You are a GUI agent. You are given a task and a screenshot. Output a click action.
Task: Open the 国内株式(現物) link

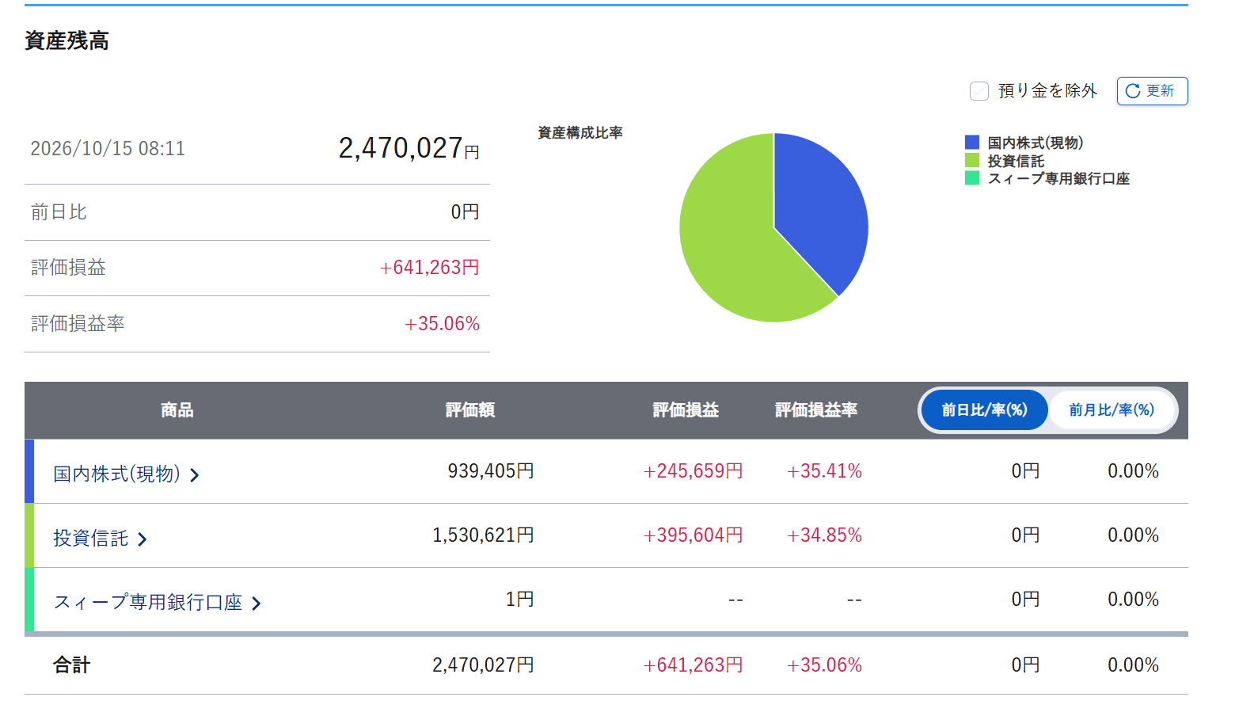[126, 474]
